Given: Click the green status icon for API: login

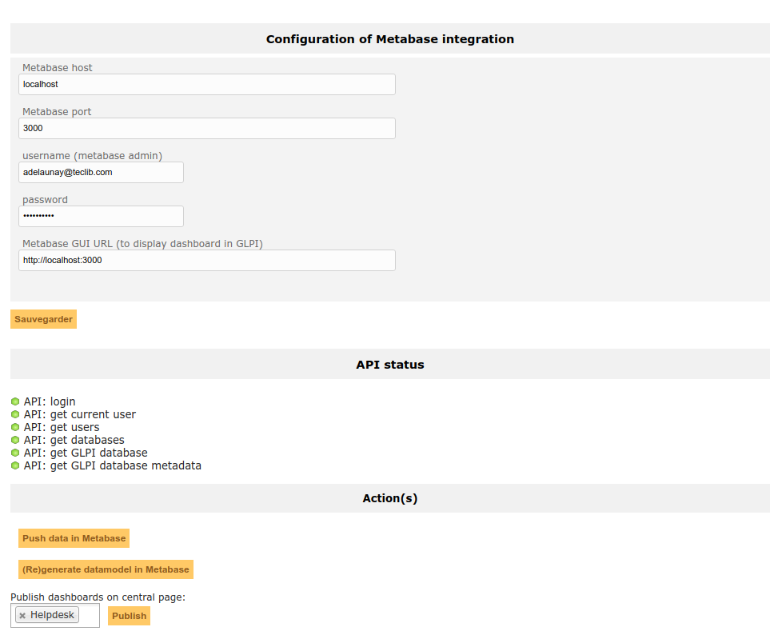Looking at the screenshot, I should tap(15, 401).
